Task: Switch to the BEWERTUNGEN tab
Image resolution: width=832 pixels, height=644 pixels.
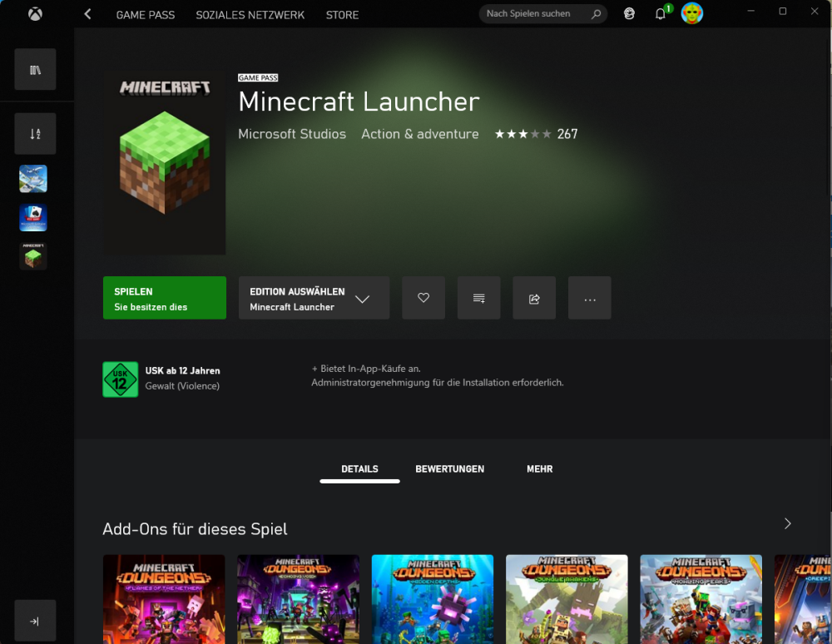Action: (449, 469)
